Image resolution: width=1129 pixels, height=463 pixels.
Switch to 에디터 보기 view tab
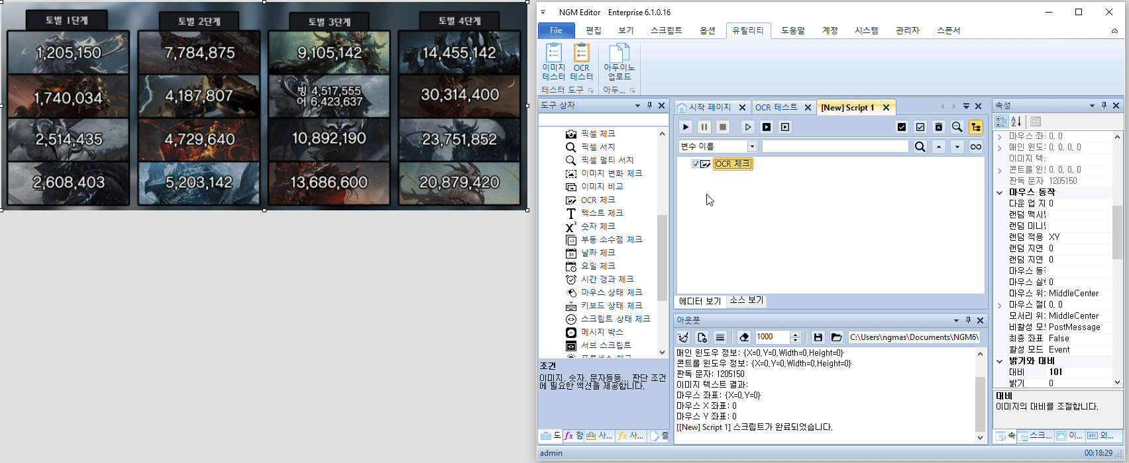tap(700, 301)
